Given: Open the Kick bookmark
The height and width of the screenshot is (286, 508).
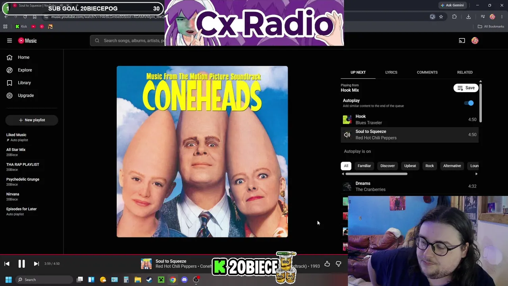Looking at the screenshot, I should click(x=21, y=27).
